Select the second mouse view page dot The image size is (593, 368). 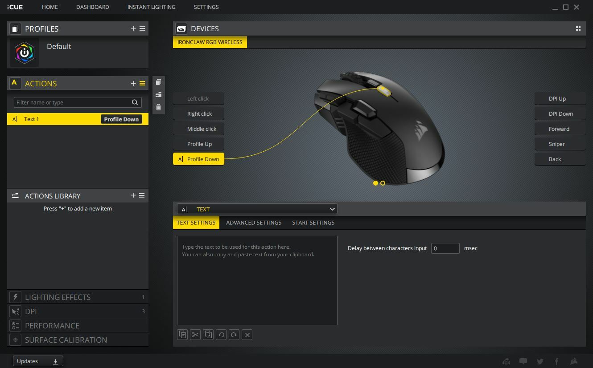point(382,183)
